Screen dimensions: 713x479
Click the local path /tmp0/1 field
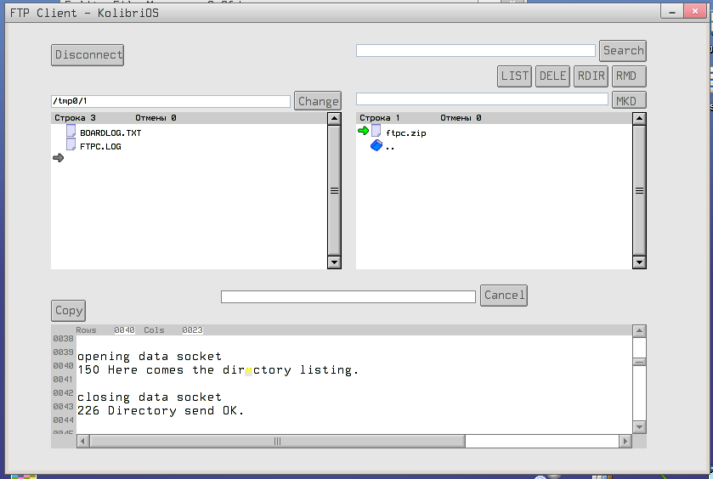[171, 101]
